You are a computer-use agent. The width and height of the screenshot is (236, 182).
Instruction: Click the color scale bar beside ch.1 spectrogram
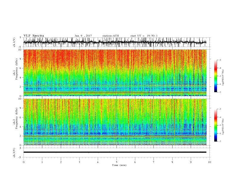tap(215, 76)
